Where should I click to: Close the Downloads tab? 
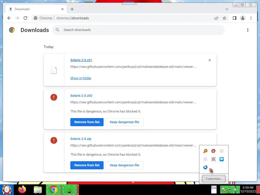62,9
